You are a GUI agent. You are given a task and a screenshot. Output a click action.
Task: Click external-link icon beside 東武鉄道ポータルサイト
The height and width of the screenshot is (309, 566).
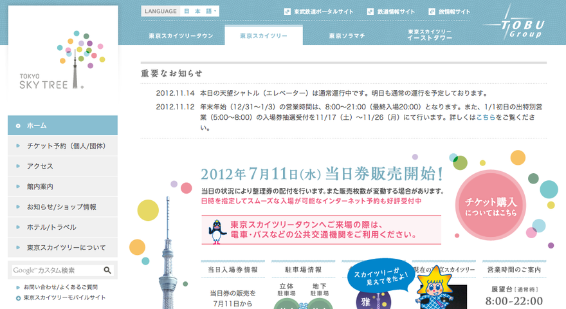288,12
